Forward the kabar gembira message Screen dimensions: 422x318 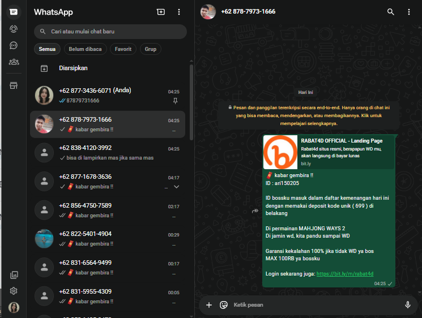pyautogui.click(x=255, y=210)
